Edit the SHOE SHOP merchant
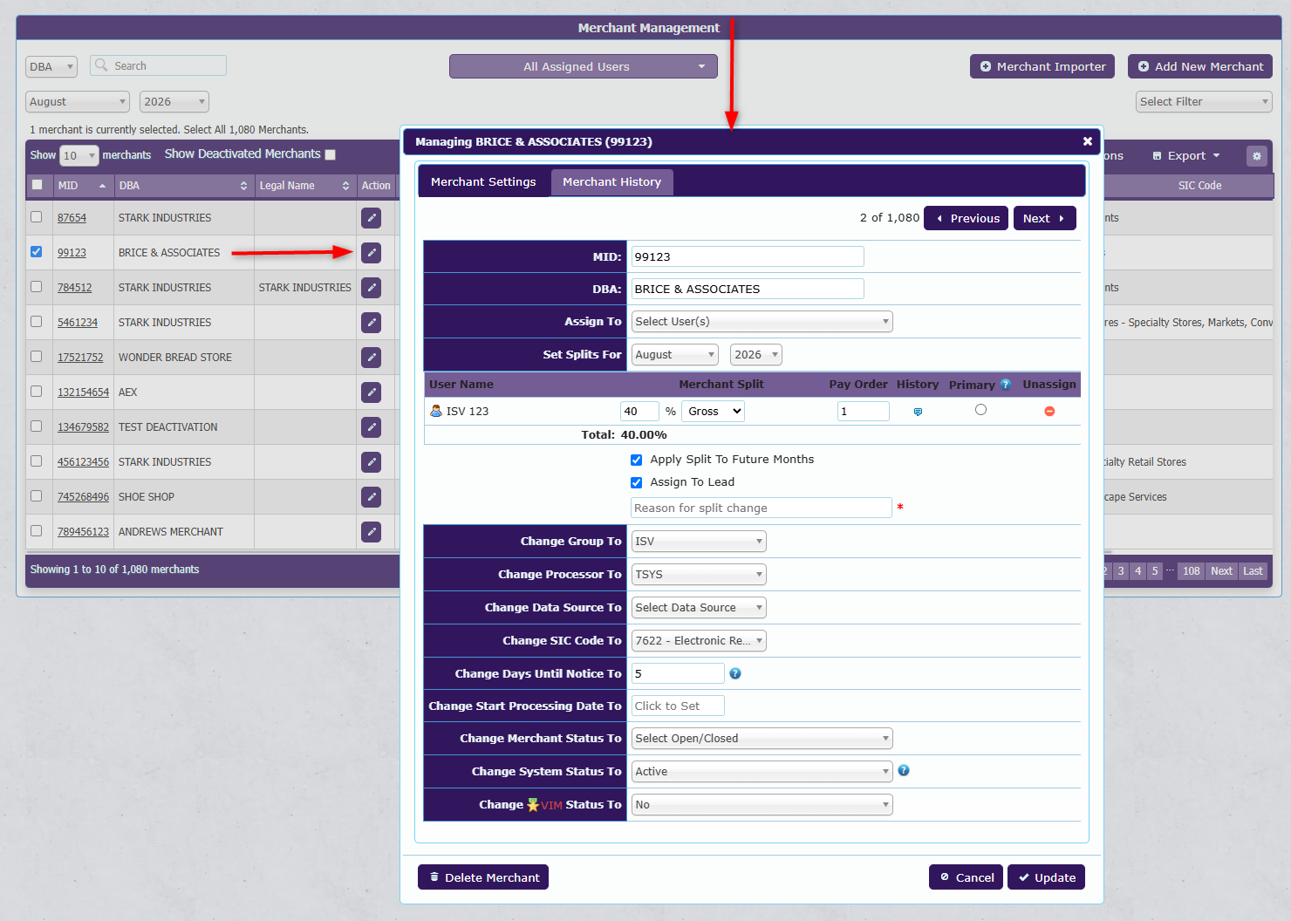The width and height of the screenshot is (1291, 921). 372,497
